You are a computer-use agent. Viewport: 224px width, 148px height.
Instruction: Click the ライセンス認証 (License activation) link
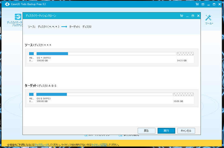[x=99, y=145]
